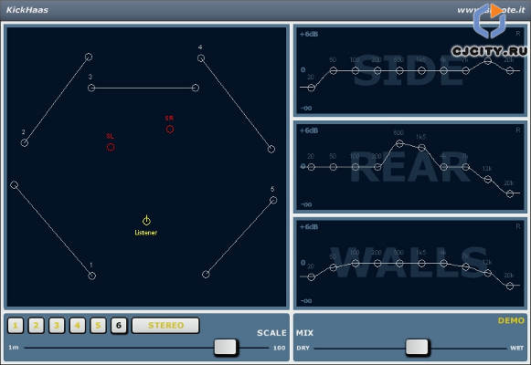Select the yellow Listener position icon
Viewport: 531px width, 365px height.
point(146,220)
